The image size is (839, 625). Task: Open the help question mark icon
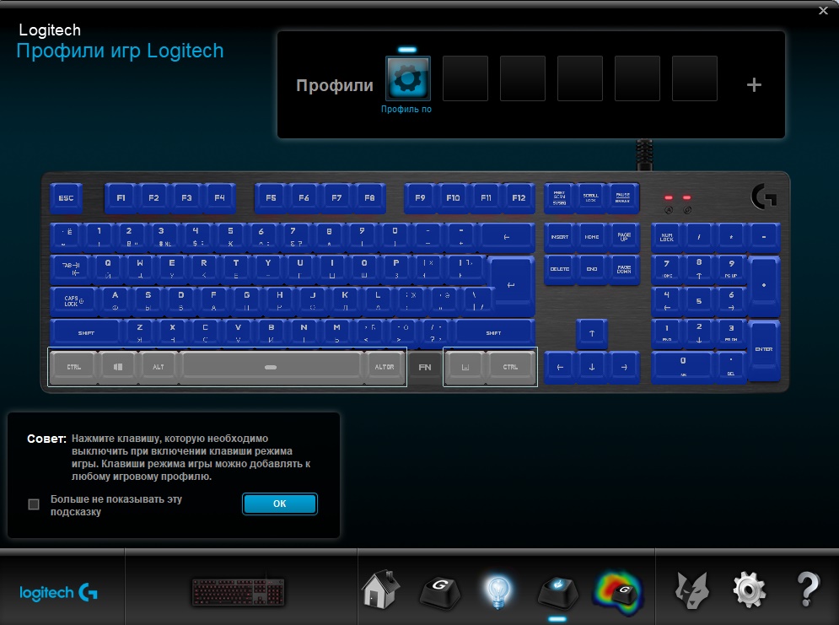pos(808,589)
